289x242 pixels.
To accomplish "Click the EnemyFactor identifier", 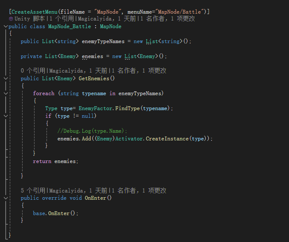I will click(x=96, y=108).
